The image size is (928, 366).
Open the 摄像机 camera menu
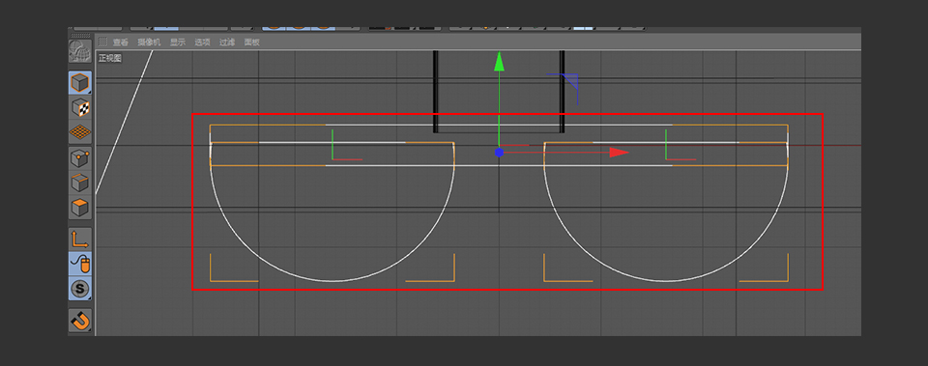149,42
